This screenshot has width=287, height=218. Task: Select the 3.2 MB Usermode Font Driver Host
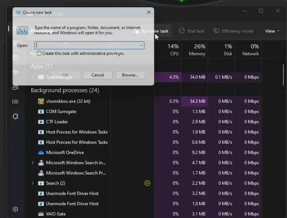(72, 193)
